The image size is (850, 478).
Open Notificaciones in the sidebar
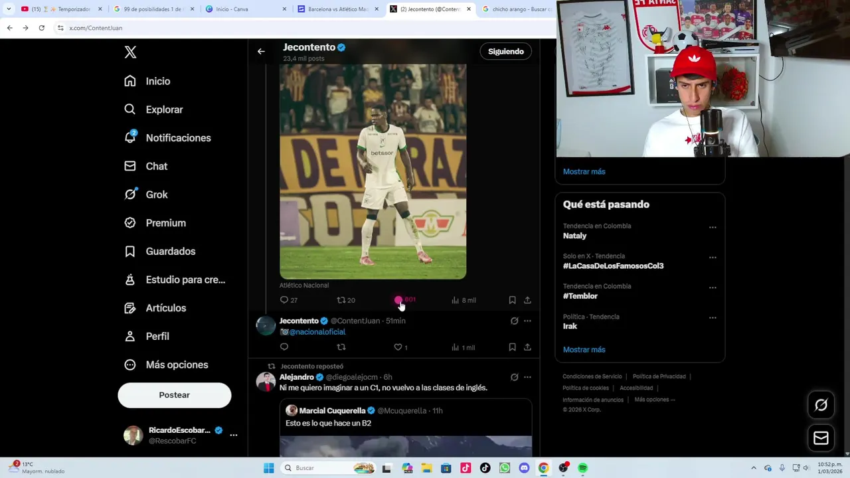[167, 137]
